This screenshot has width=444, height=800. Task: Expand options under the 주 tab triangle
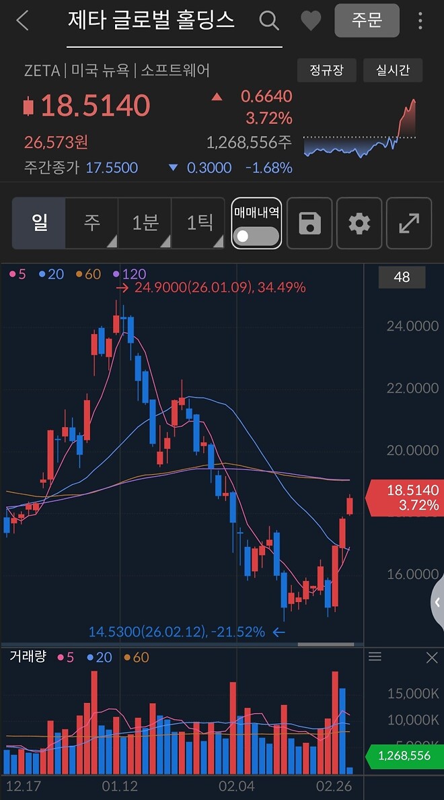coord(113,241)
